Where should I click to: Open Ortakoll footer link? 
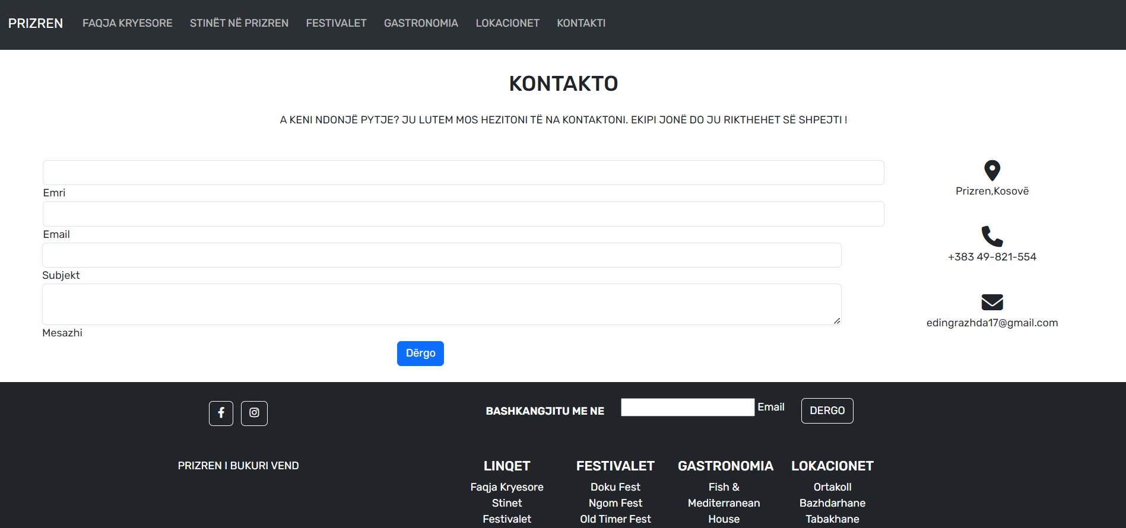pos(832,487)
